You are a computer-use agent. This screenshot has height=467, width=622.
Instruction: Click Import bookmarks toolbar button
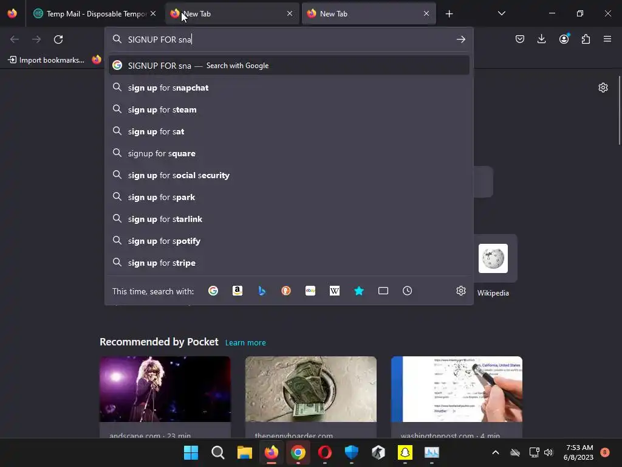coord(46,60)
